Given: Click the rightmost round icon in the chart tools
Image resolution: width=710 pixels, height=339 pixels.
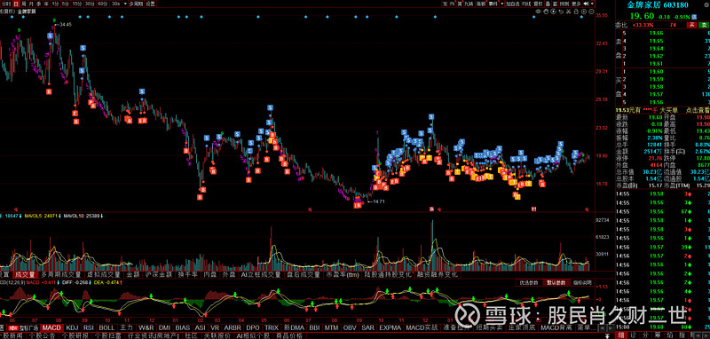Looking at the screenshot, I should [591, 12].
